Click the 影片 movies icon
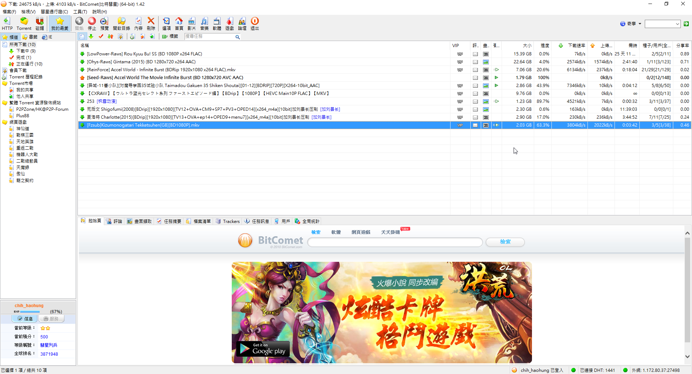This screenshot has height=374, width=692. coord(192,24)
